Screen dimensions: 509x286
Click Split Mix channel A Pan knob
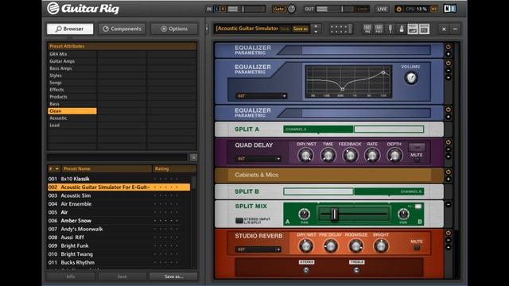point(304,214)
